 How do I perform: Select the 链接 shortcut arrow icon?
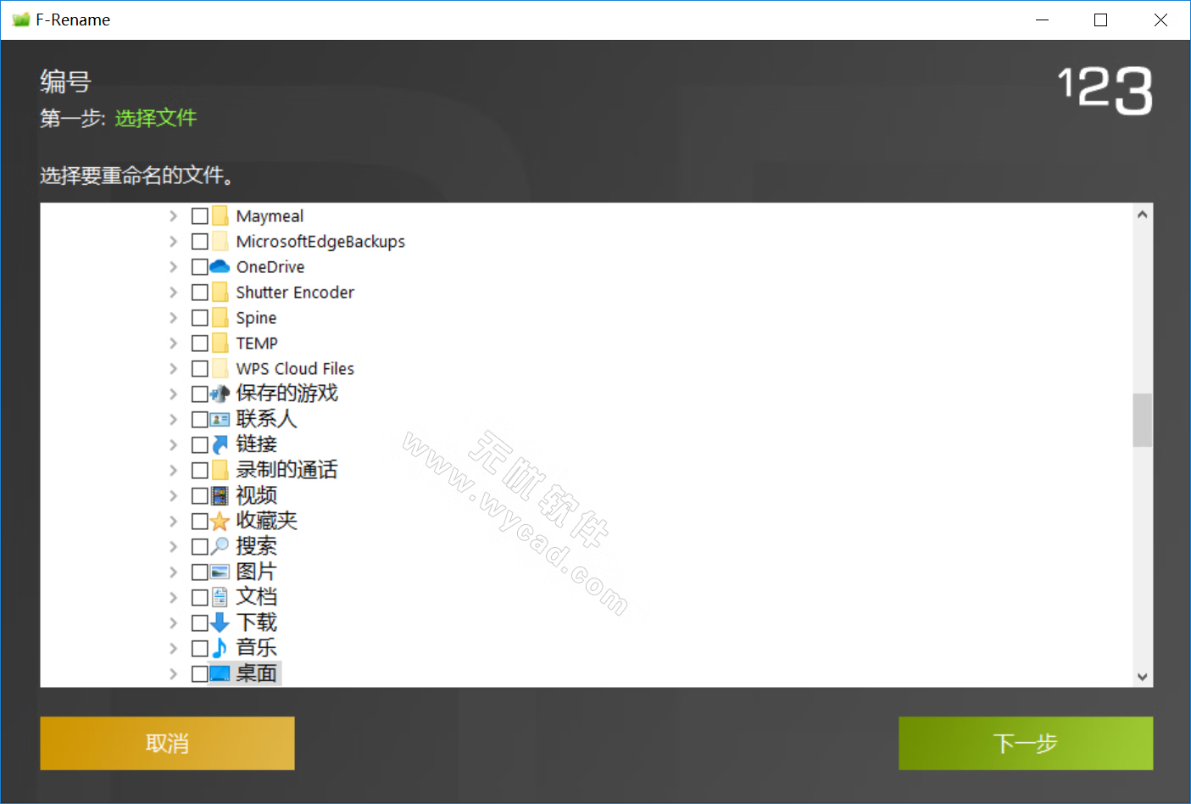[x=219, y=444]
